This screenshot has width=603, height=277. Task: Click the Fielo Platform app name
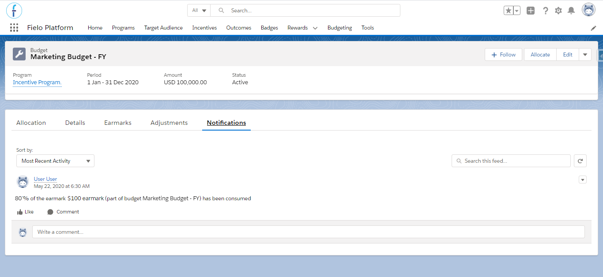click(50, 28)
